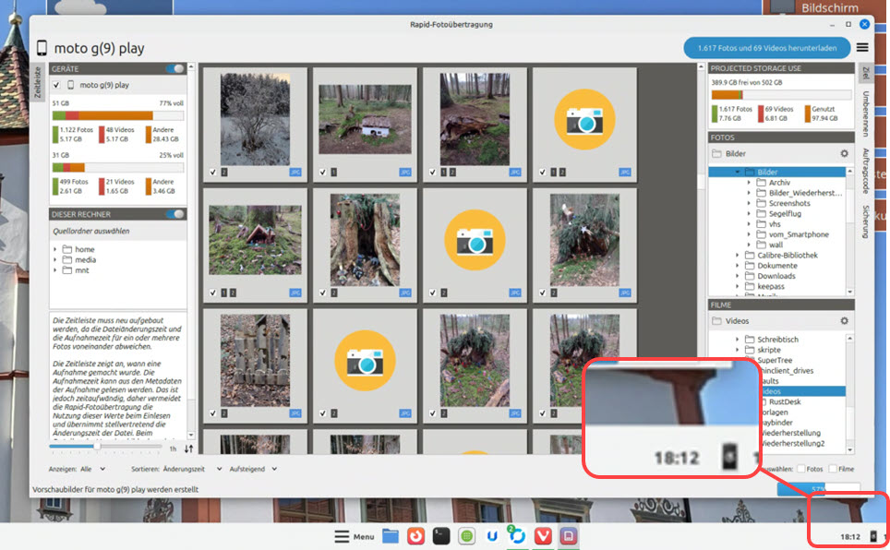Click the gear icon in Fotos panel

843,154
